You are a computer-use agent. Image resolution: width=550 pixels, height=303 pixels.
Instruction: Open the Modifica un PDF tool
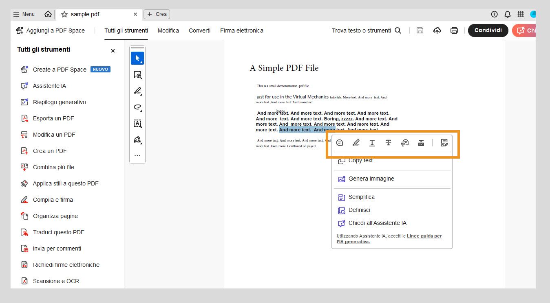pyautogui.click(x=48, y=135)
